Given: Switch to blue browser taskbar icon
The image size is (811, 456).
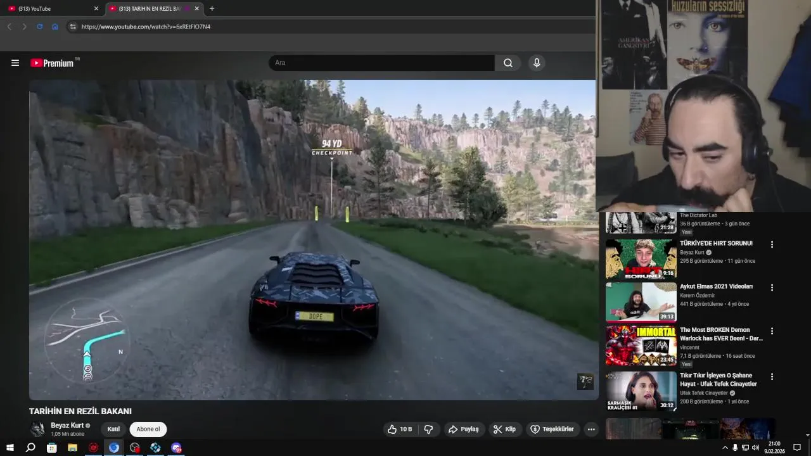Looking at the screenshot, I should tap(114, 448).
